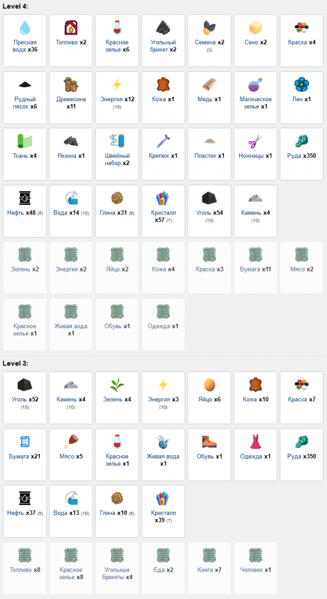Click the water drop icon for Пресная вода
The image size is (327, 599).
point(25,28)
